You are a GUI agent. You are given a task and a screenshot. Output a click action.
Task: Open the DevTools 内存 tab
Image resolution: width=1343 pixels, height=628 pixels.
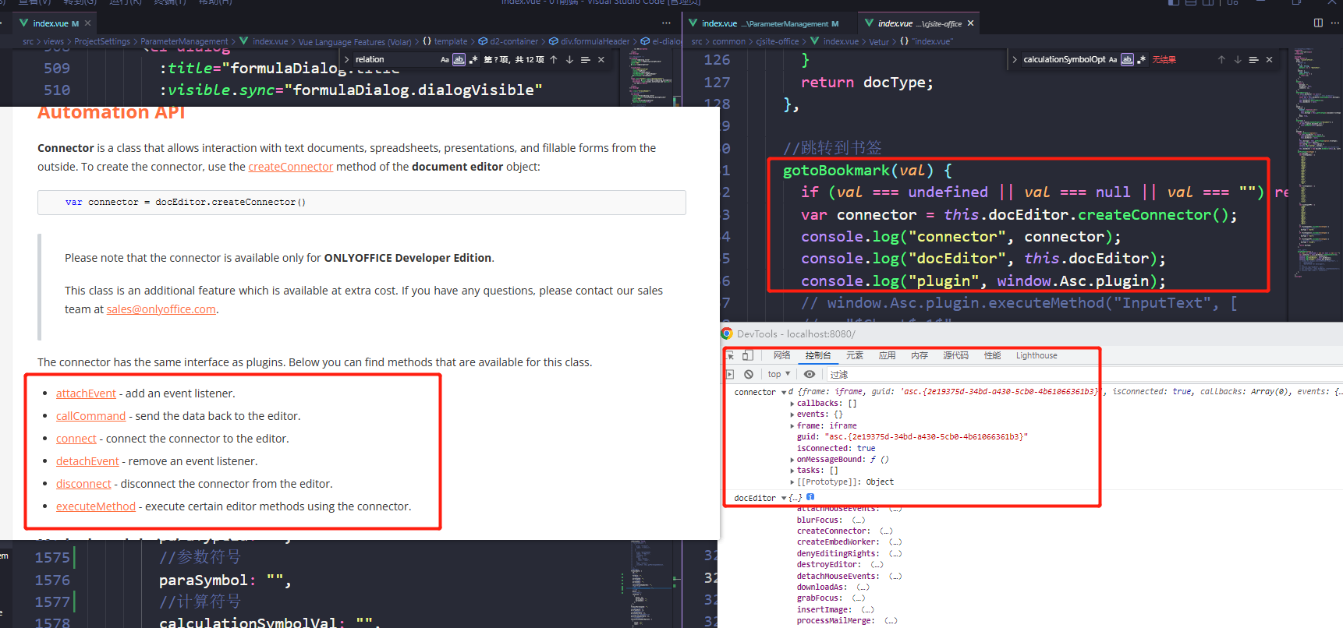920,355
